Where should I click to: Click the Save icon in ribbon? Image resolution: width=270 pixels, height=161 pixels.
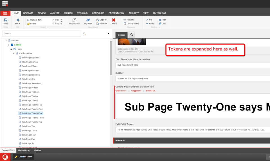tap(6, 20)
